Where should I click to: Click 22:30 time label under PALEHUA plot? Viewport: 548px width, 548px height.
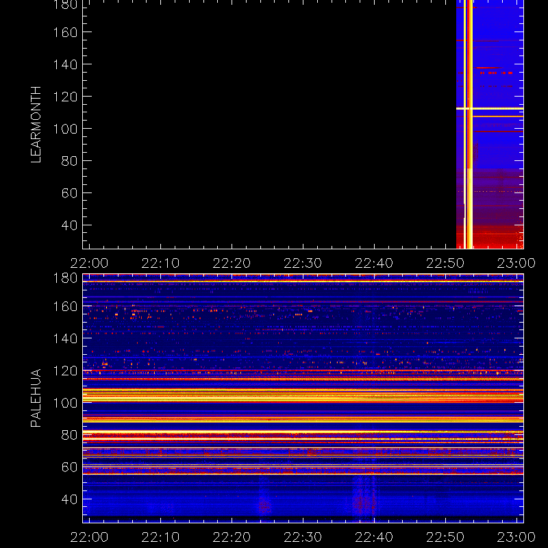[x=303, y=537]
